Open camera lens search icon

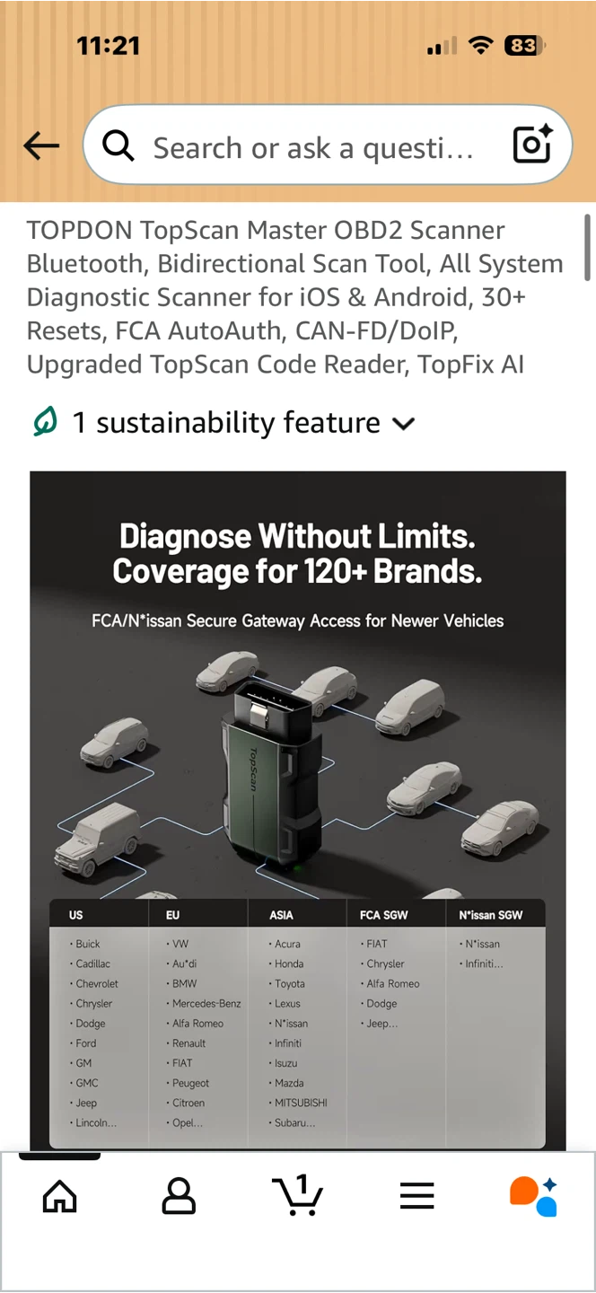click(x=531, y=145)
